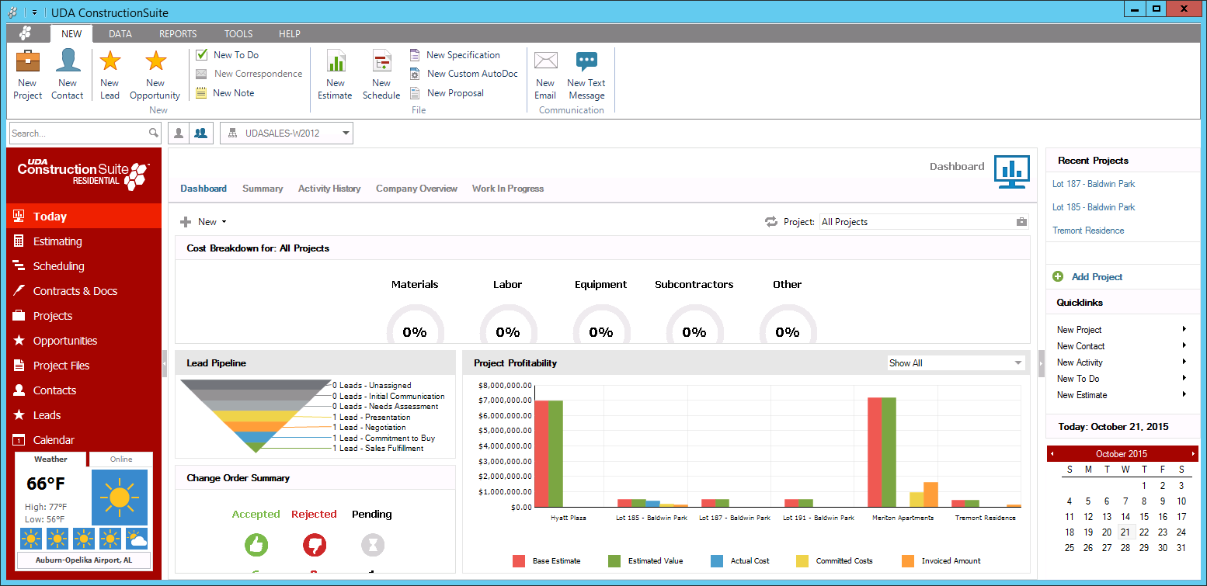Image resolution: width=1207 pixels, height=586 pixels.
Task: Go to Estimating in sidebar
Action: (x=84, y=241)
